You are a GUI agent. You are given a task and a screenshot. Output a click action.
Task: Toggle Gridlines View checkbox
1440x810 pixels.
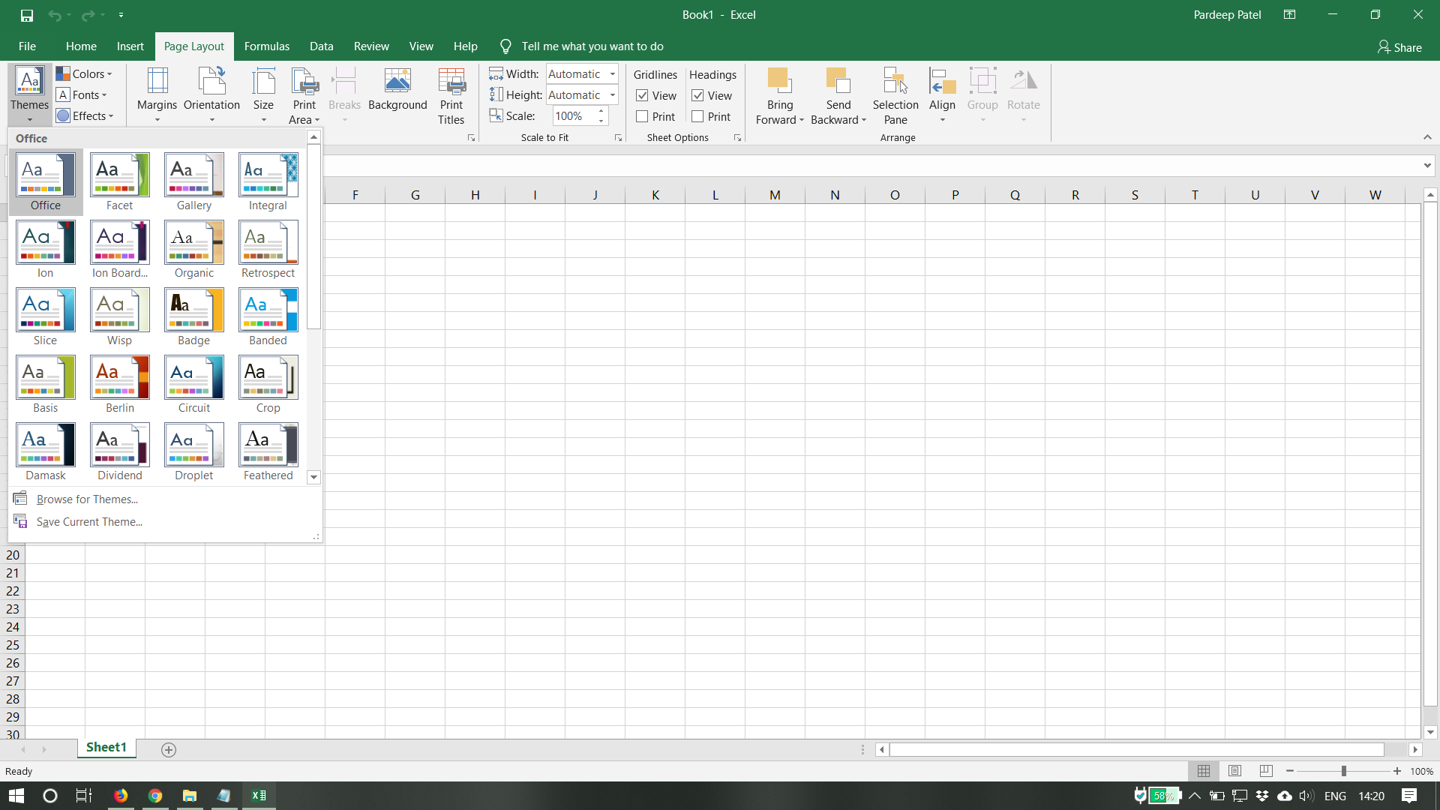(642, 95)
